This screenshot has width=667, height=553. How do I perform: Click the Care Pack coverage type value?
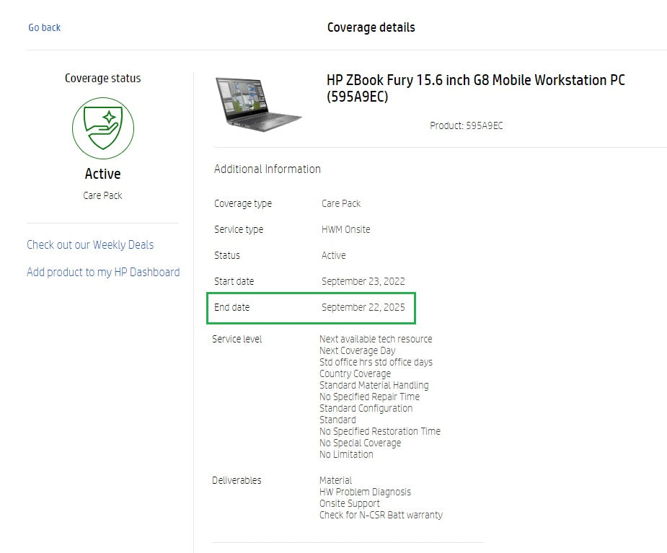pos(340,203)
